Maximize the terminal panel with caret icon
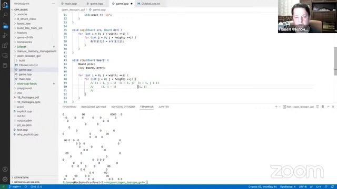The image size is (337, 189). pyautogui.click(x=328, y=107)
